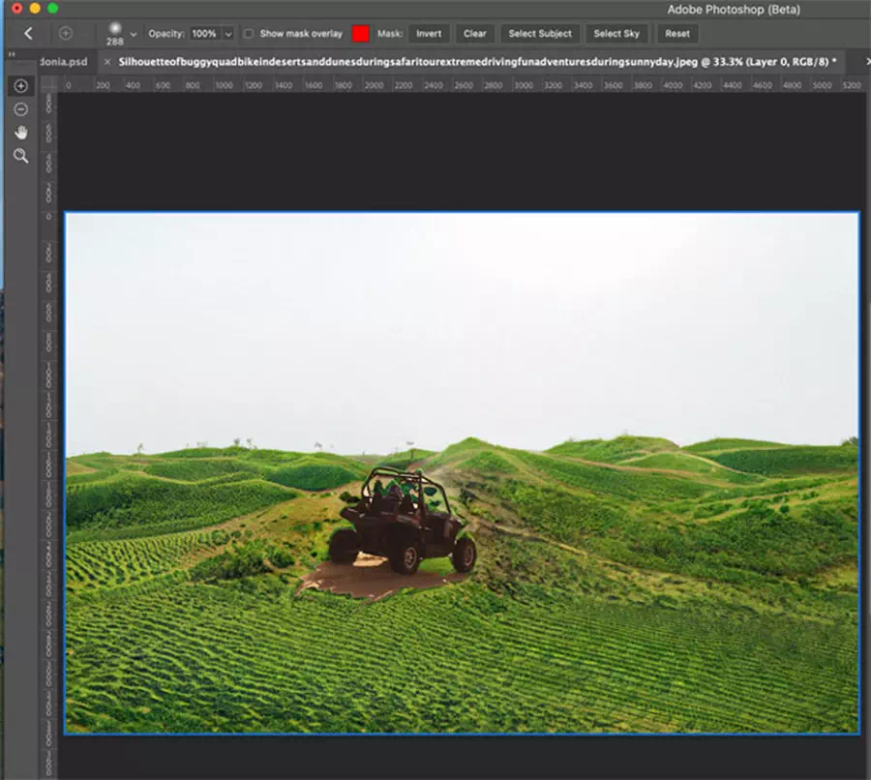Click the red close window button

tap(16, 9)
